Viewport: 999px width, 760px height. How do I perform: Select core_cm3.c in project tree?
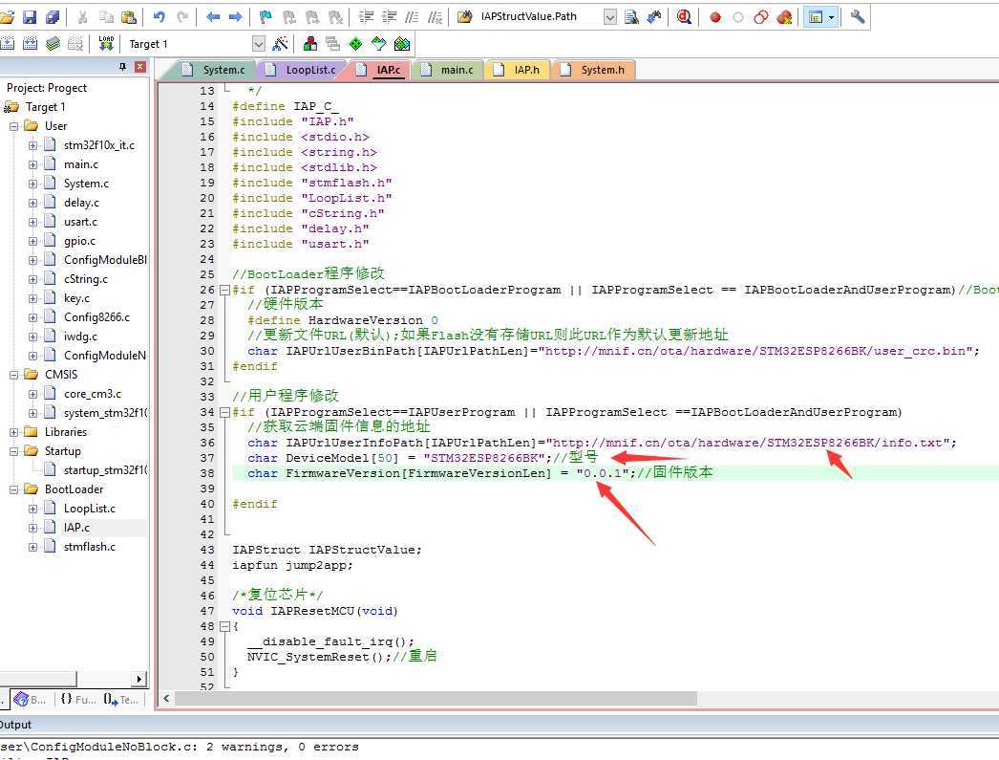point(93,394)
